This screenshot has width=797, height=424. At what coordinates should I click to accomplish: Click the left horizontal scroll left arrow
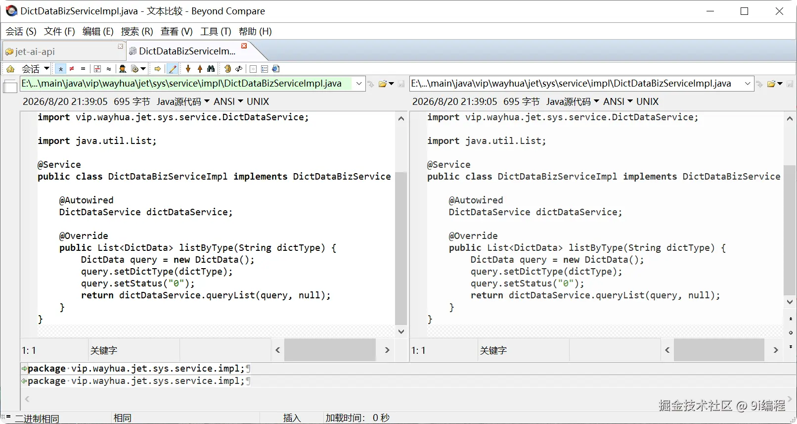tap(277, 350)
